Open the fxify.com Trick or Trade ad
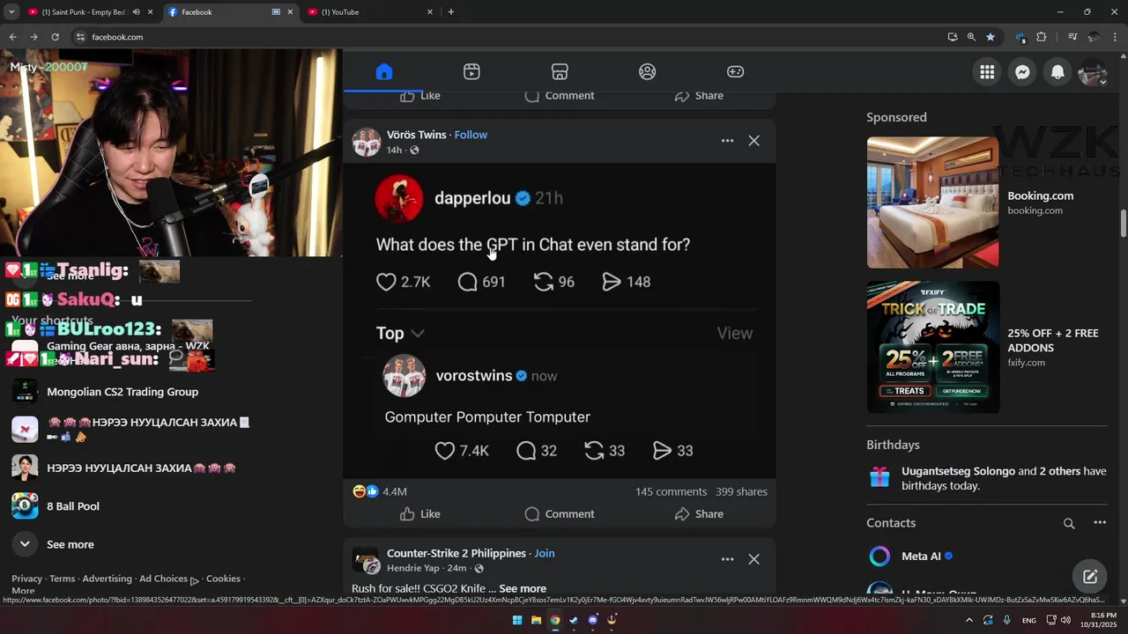 (x=933, y=347)
